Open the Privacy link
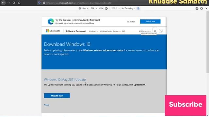209x117 pixels. pyautogui.click(x=47, y=105)
